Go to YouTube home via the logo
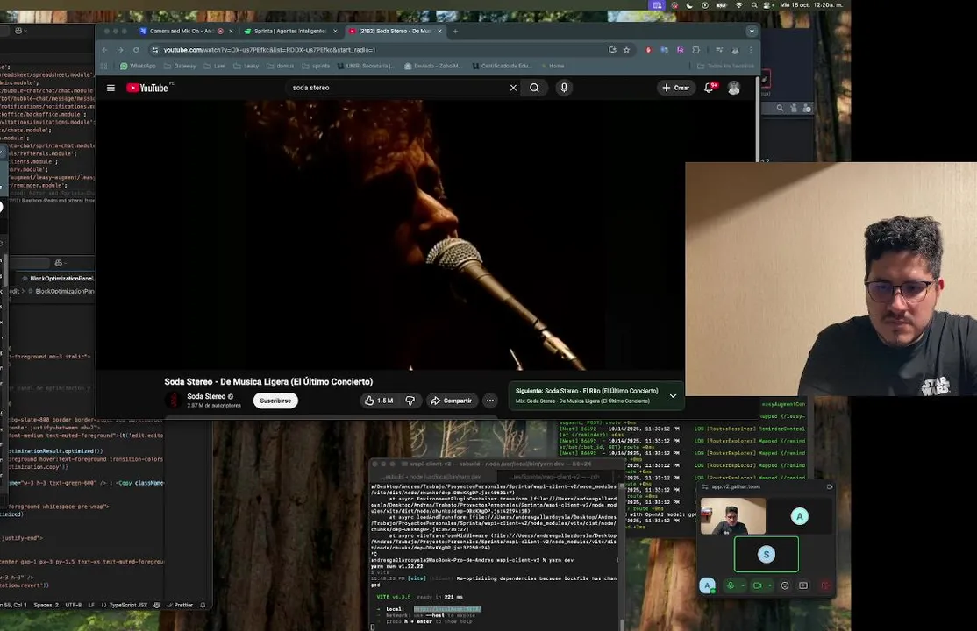 (147, 88)
